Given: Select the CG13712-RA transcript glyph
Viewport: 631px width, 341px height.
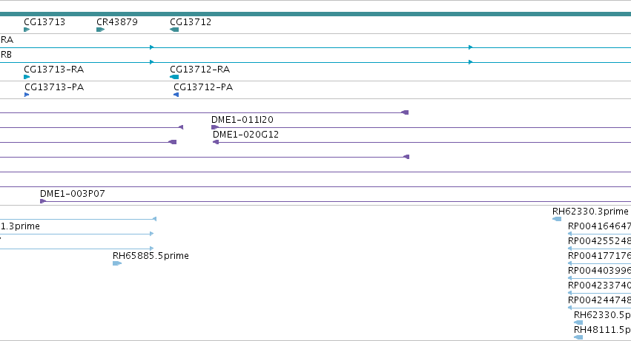Looking at the screenshot, I should [174, 77].
